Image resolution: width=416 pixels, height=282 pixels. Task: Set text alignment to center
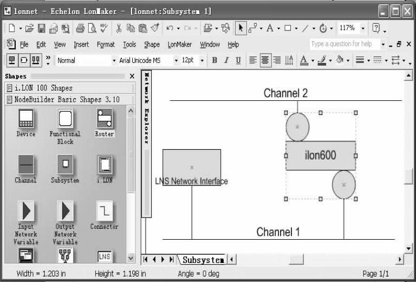pyautogui.click(x=265, y=60)
